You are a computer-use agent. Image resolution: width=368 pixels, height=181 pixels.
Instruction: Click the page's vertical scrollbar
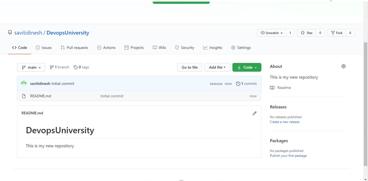pos(365,99)
